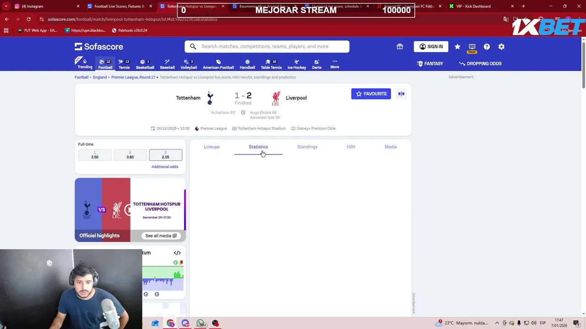Switch to the Lineups tab

(212, 147)
